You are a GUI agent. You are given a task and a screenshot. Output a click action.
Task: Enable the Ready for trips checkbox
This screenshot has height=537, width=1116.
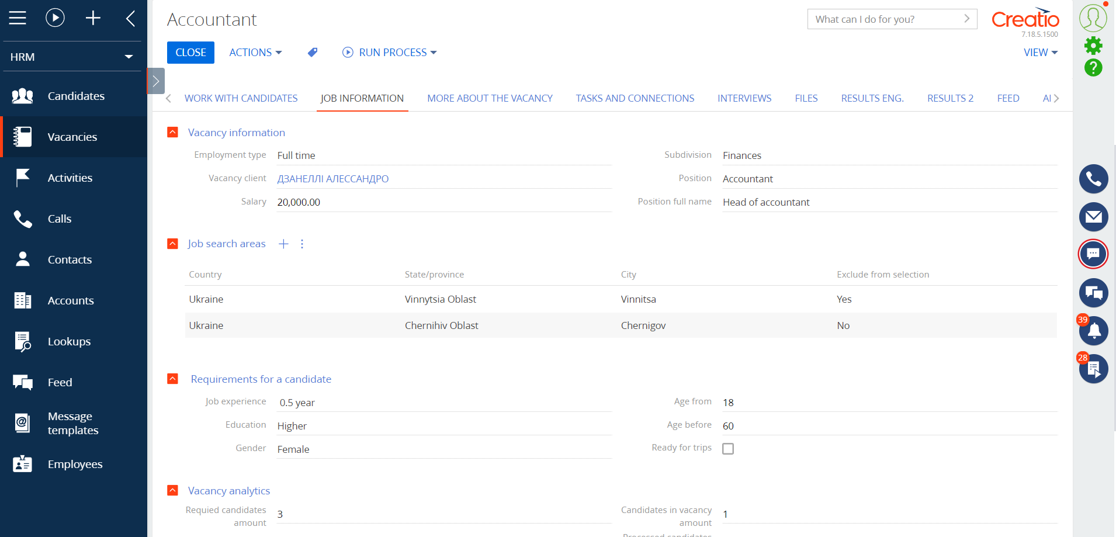[x=728, y=448]
